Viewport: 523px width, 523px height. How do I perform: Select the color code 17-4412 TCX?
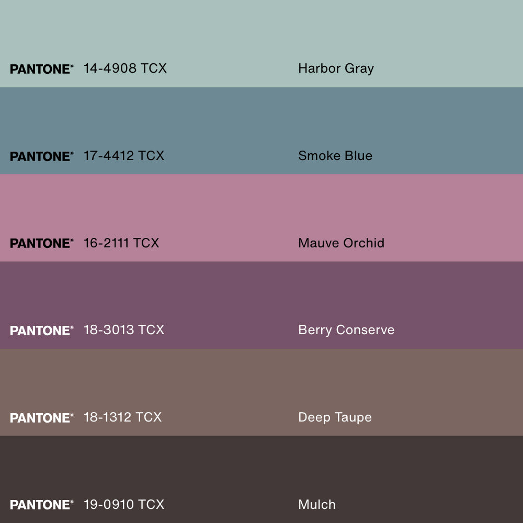pos(124,155)
